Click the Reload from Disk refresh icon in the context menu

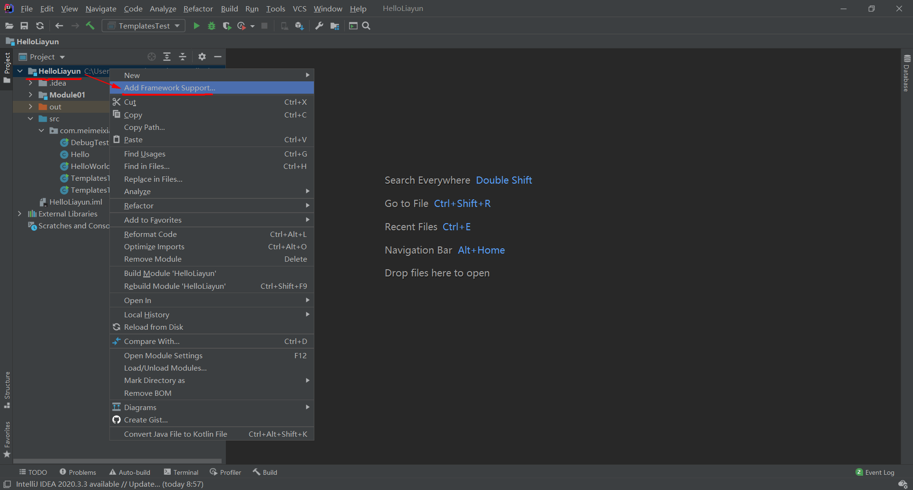[x=117, y=327]
